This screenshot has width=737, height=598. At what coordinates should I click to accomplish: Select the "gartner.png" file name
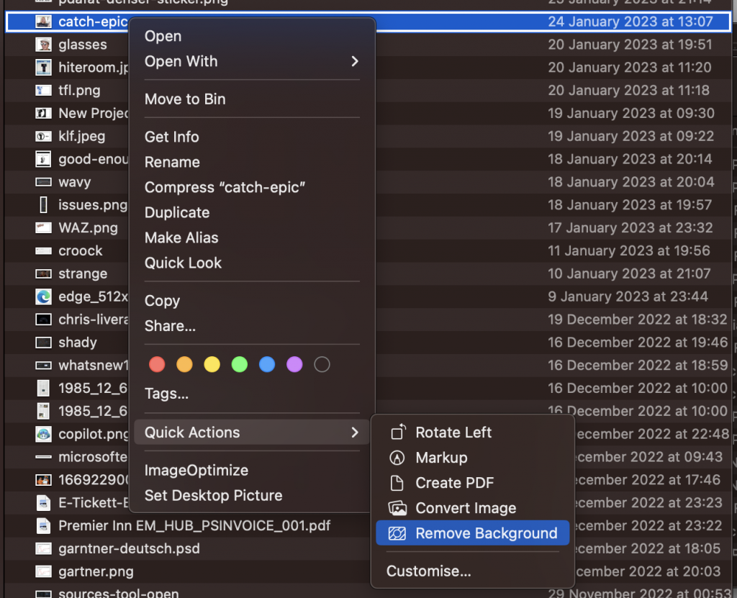click(x=96, y=571)
